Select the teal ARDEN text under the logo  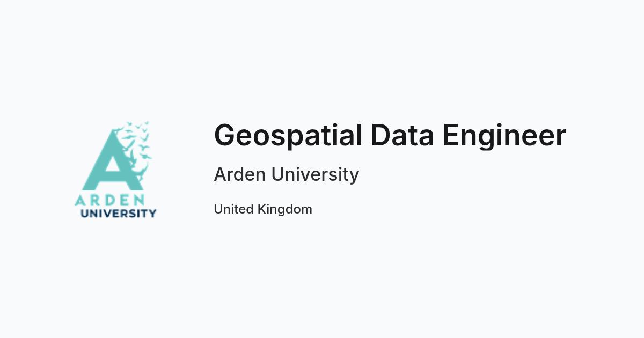tap(110, 200)
